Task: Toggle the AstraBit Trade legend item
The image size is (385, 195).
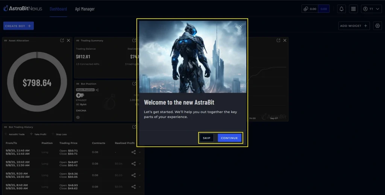Action: coord(15,135)
